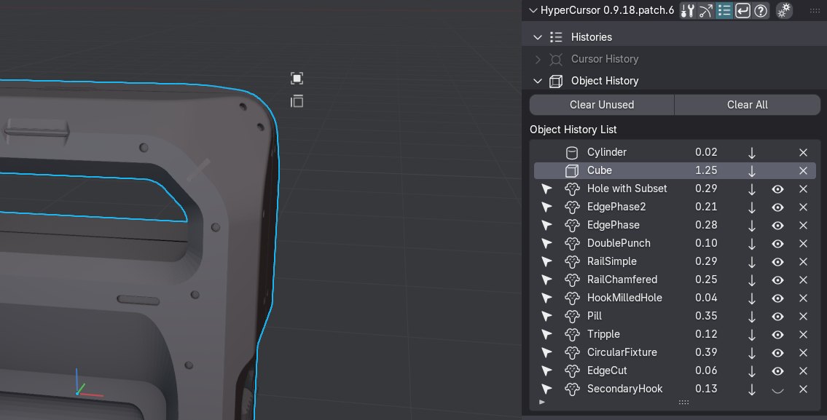Click the Clear All button

[747, 105]
